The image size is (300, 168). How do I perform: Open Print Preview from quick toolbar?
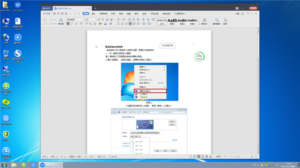coord(66,13)
